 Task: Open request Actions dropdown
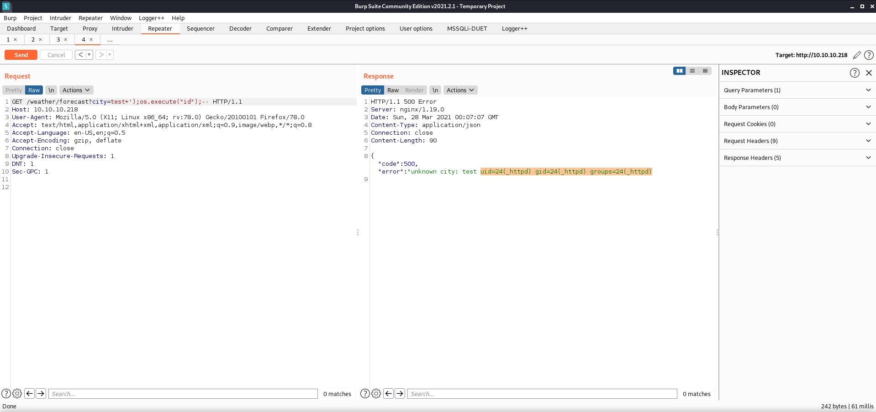76,90
